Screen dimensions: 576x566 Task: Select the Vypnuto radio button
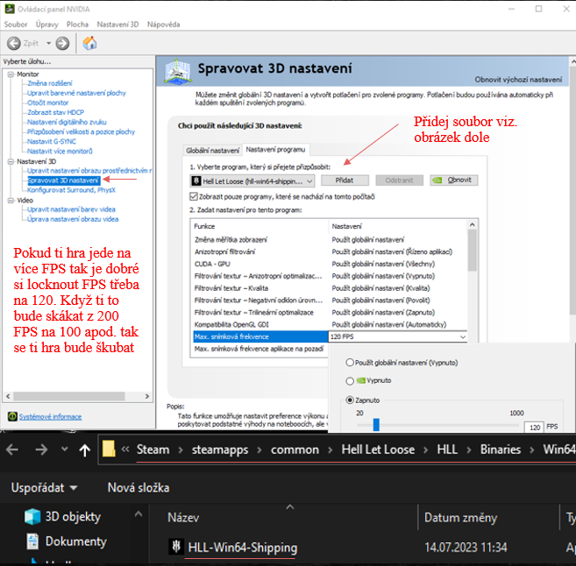[x=350, y=381]
